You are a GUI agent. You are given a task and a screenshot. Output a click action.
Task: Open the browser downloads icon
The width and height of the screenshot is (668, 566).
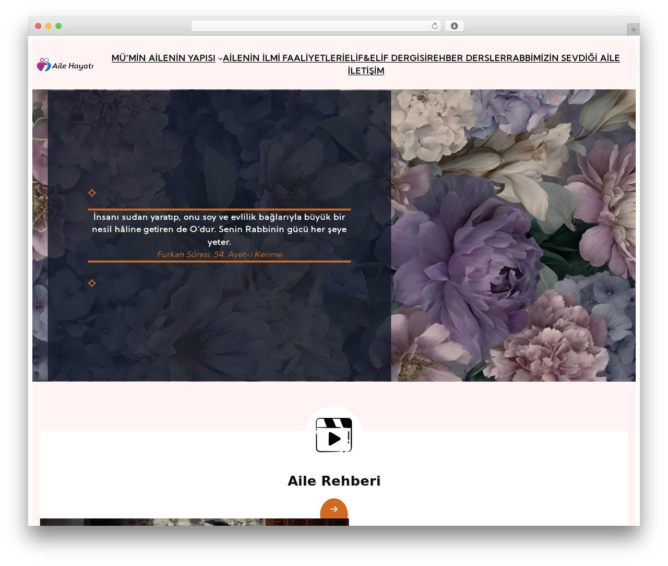[x=454, y=26]
